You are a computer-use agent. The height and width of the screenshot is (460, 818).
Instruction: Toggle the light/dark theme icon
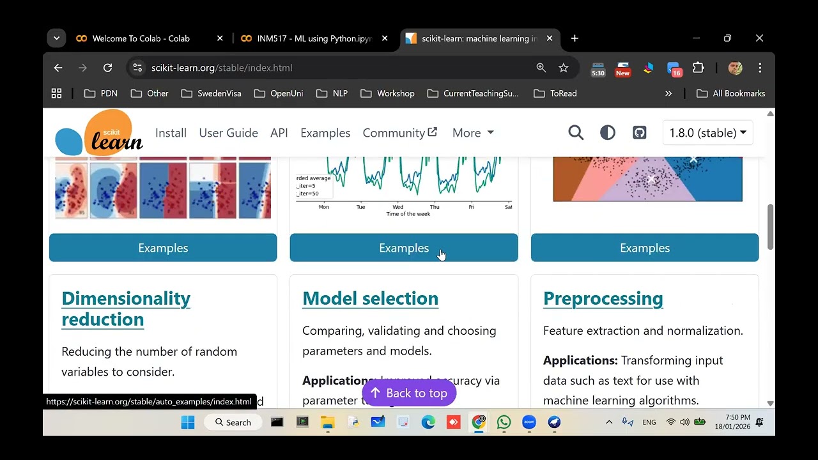[608, 133]
